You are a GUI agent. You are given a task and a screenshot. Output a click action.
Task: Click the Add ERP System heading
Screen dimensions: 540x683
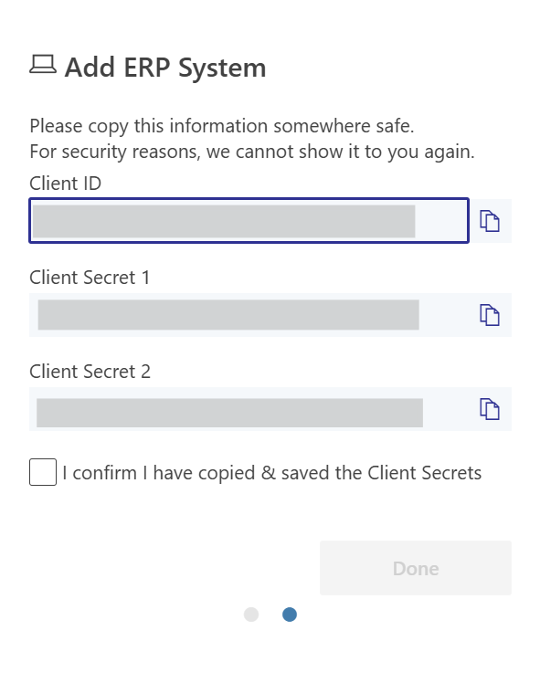165,68
